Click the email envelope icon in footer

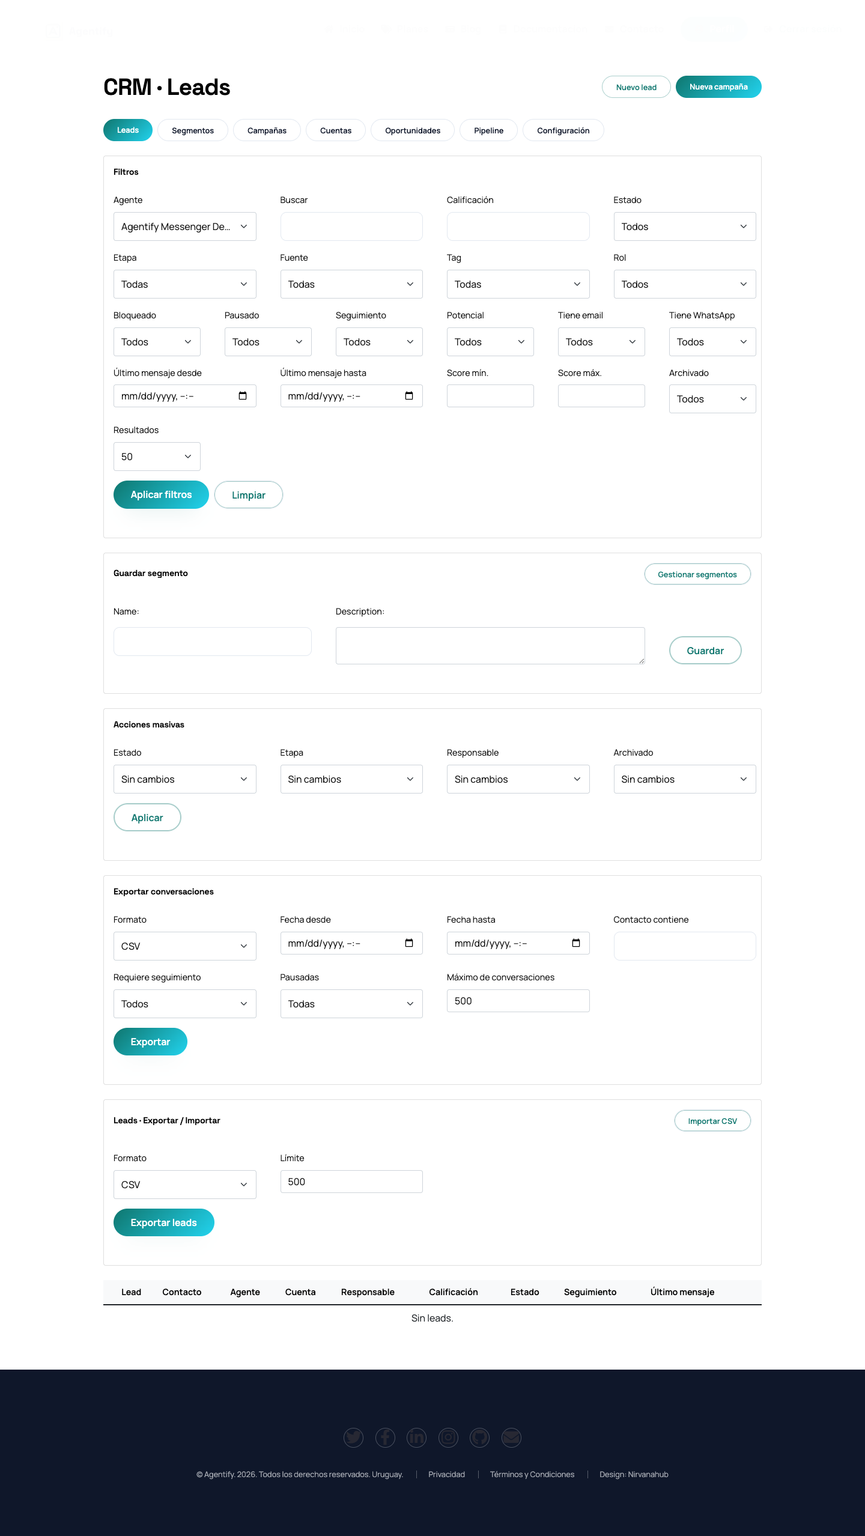511,1437
